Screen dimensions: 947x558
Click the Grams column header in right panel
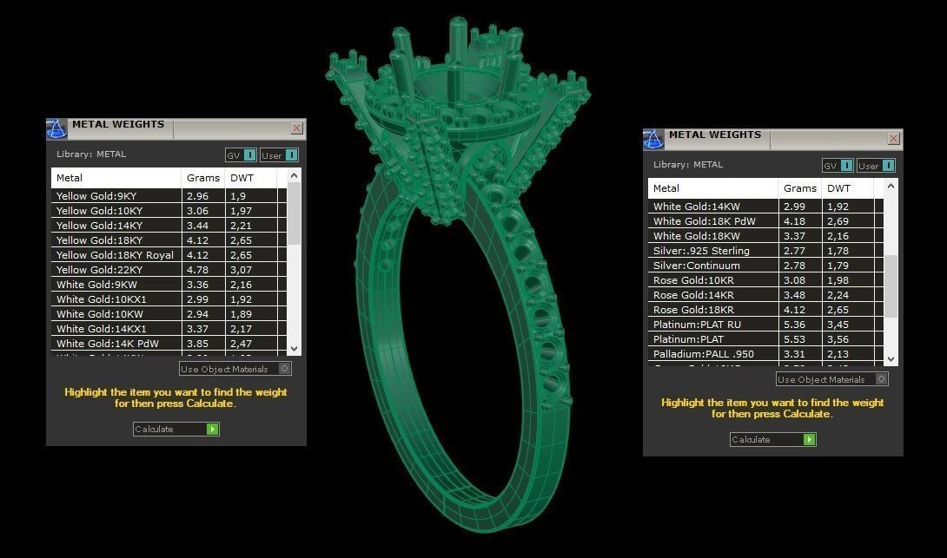[x=799, y=188]
